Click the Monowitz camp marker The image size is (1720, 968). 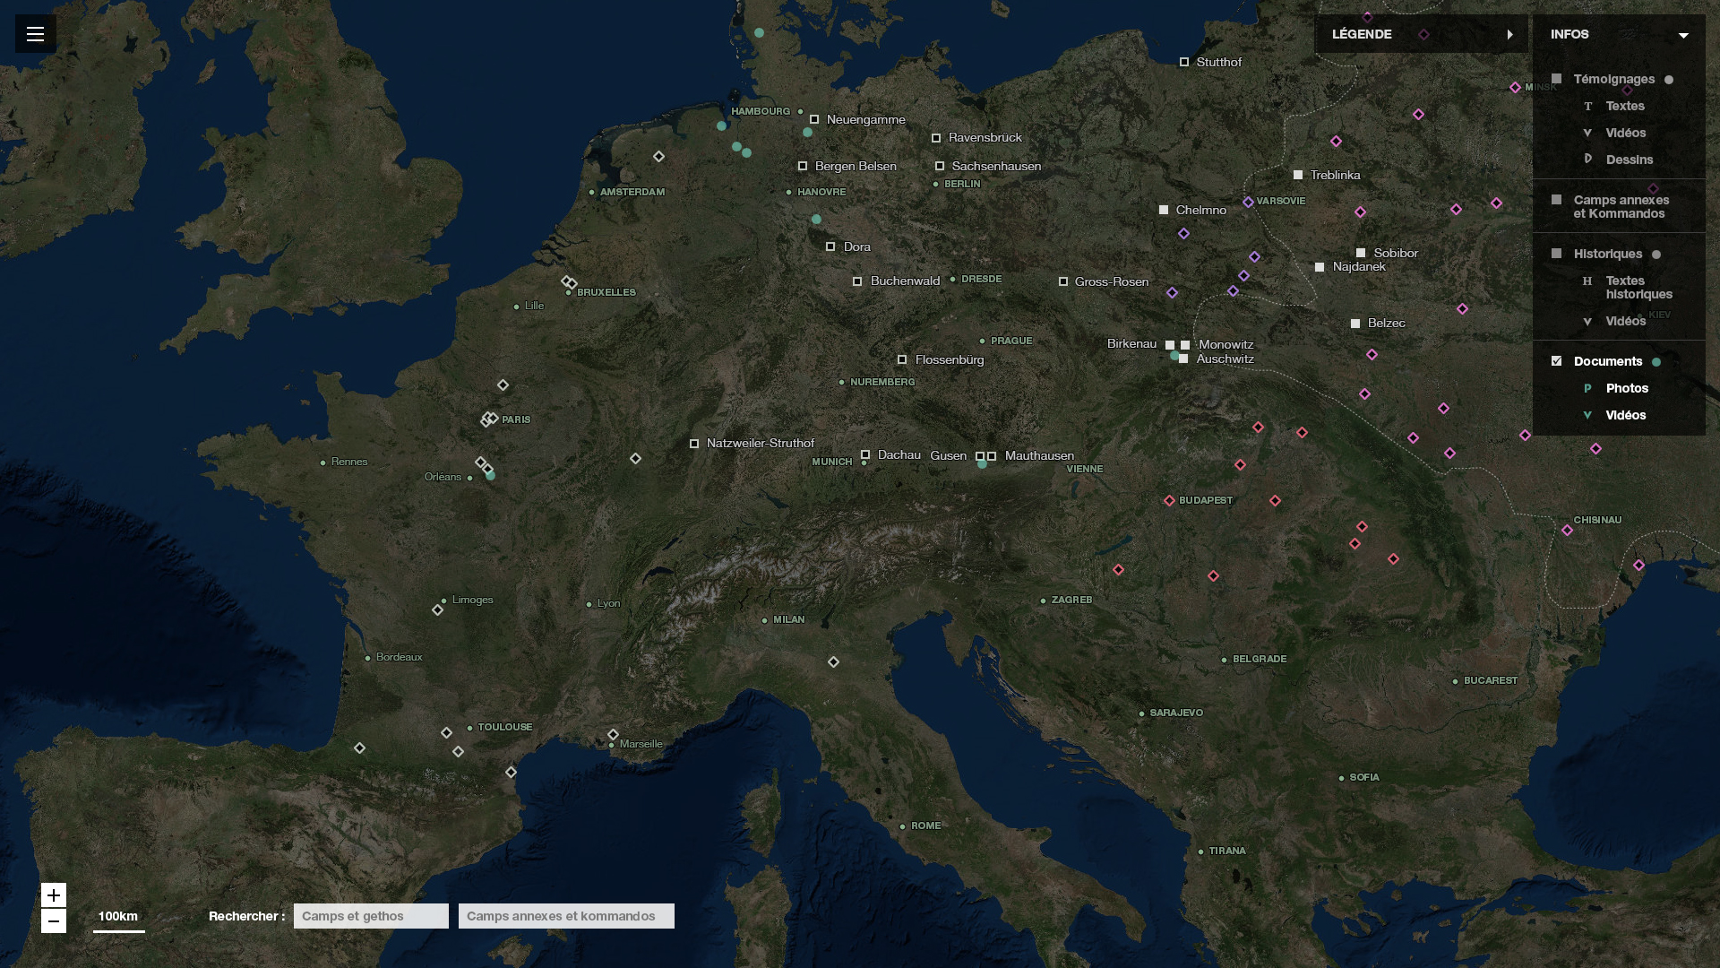pos(1185,345)
